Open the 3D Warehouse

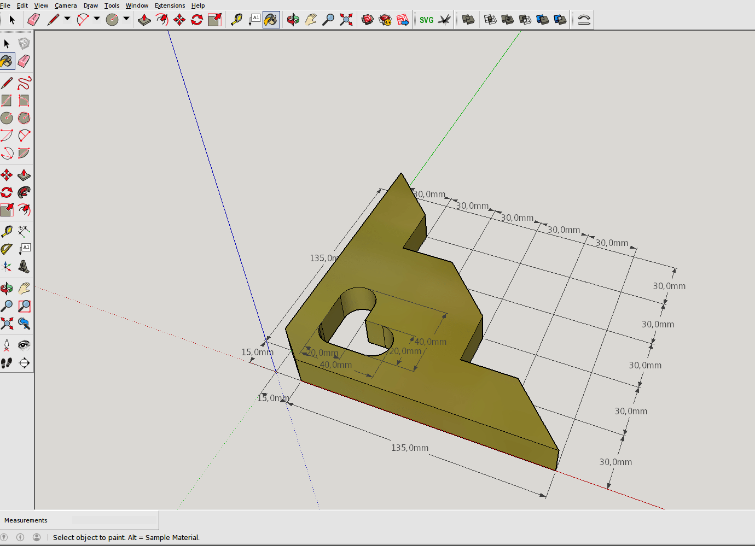click(368, 20)
